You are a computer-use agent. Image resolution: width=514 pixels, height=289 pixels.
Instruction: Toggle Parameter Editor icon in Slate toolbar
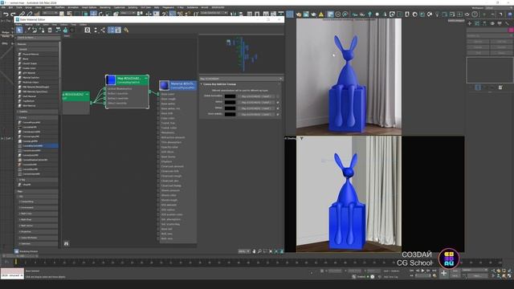click(118, 31)
